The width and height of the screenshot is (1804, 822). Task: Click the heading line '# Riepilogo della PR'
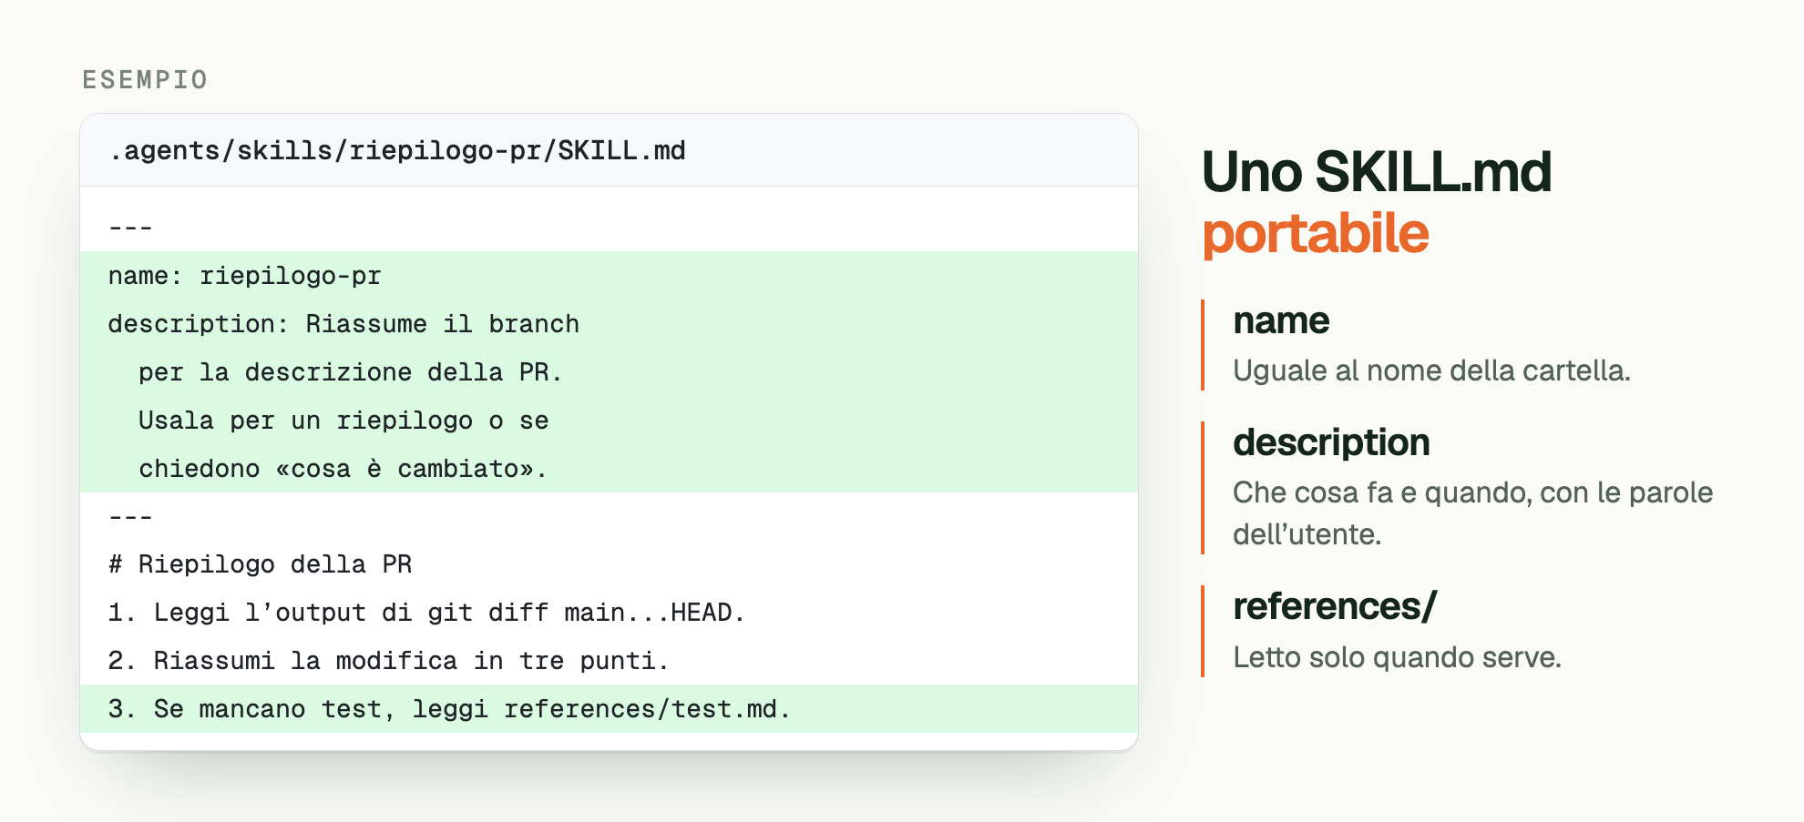point(260,564)
